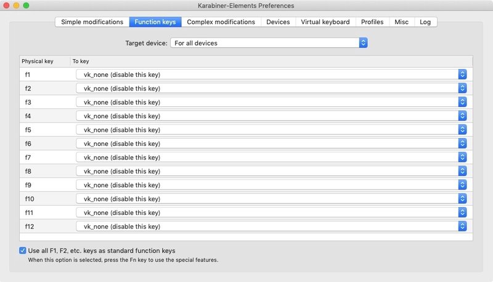The image size is (493, 282).
Task: Go to the Devices tab
Action: [279, 22]
